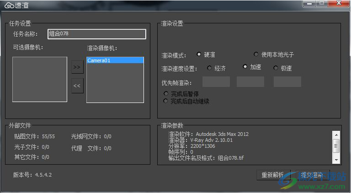Click 其它文件: 0/0 text

32,157
